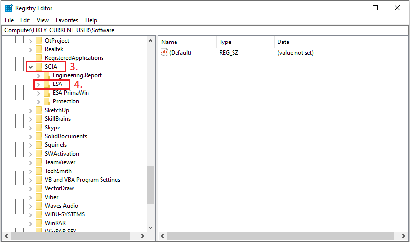This screenshot has width=410, height=242.
Task: Select the TechSmith folder icon
Action: pyautogui.click(x=39, y=171)
